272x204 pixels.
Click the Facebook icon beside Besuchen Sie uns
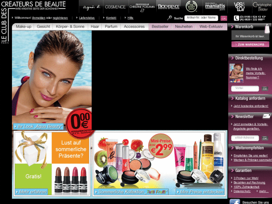235,202
